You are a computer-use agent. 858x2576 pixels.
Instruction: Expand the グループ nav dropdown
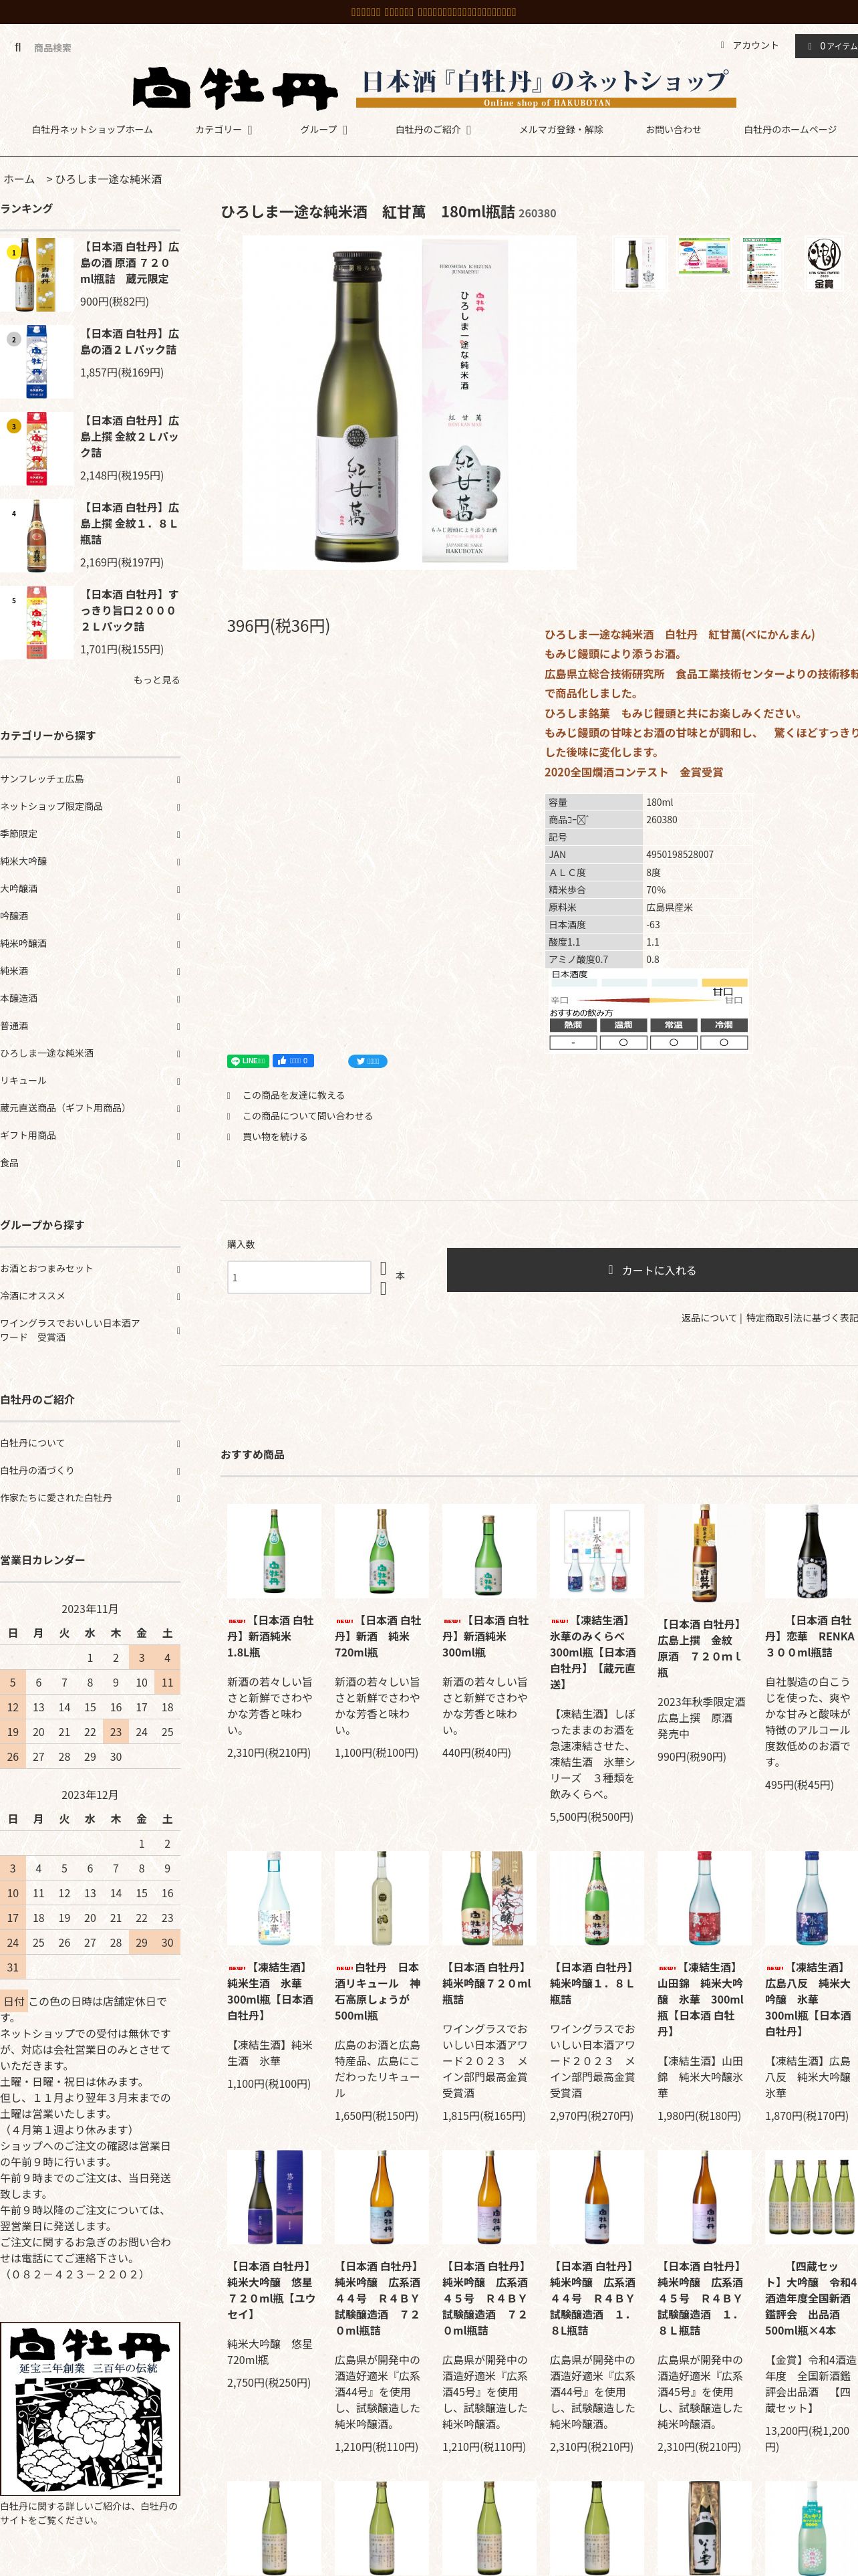coord(323,129)
